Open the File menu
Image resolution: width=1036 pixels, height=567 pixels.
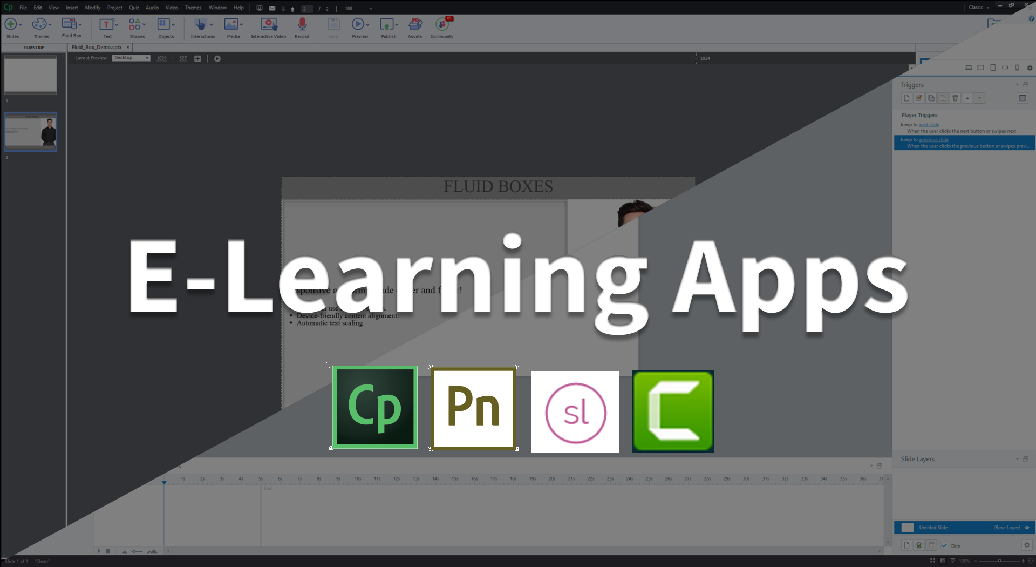pyautogui.click(x=23, y=8)
